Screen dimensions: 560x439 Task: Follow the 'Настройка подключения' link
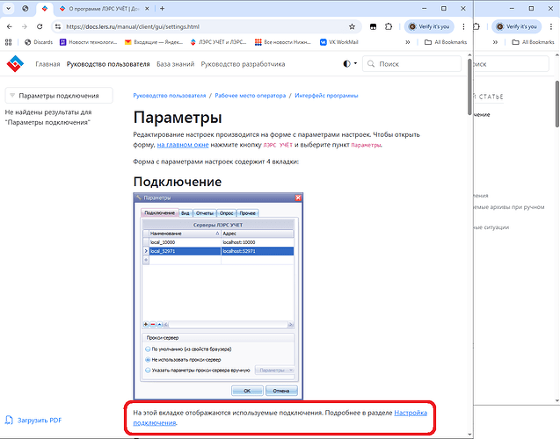tap(411, 413)
